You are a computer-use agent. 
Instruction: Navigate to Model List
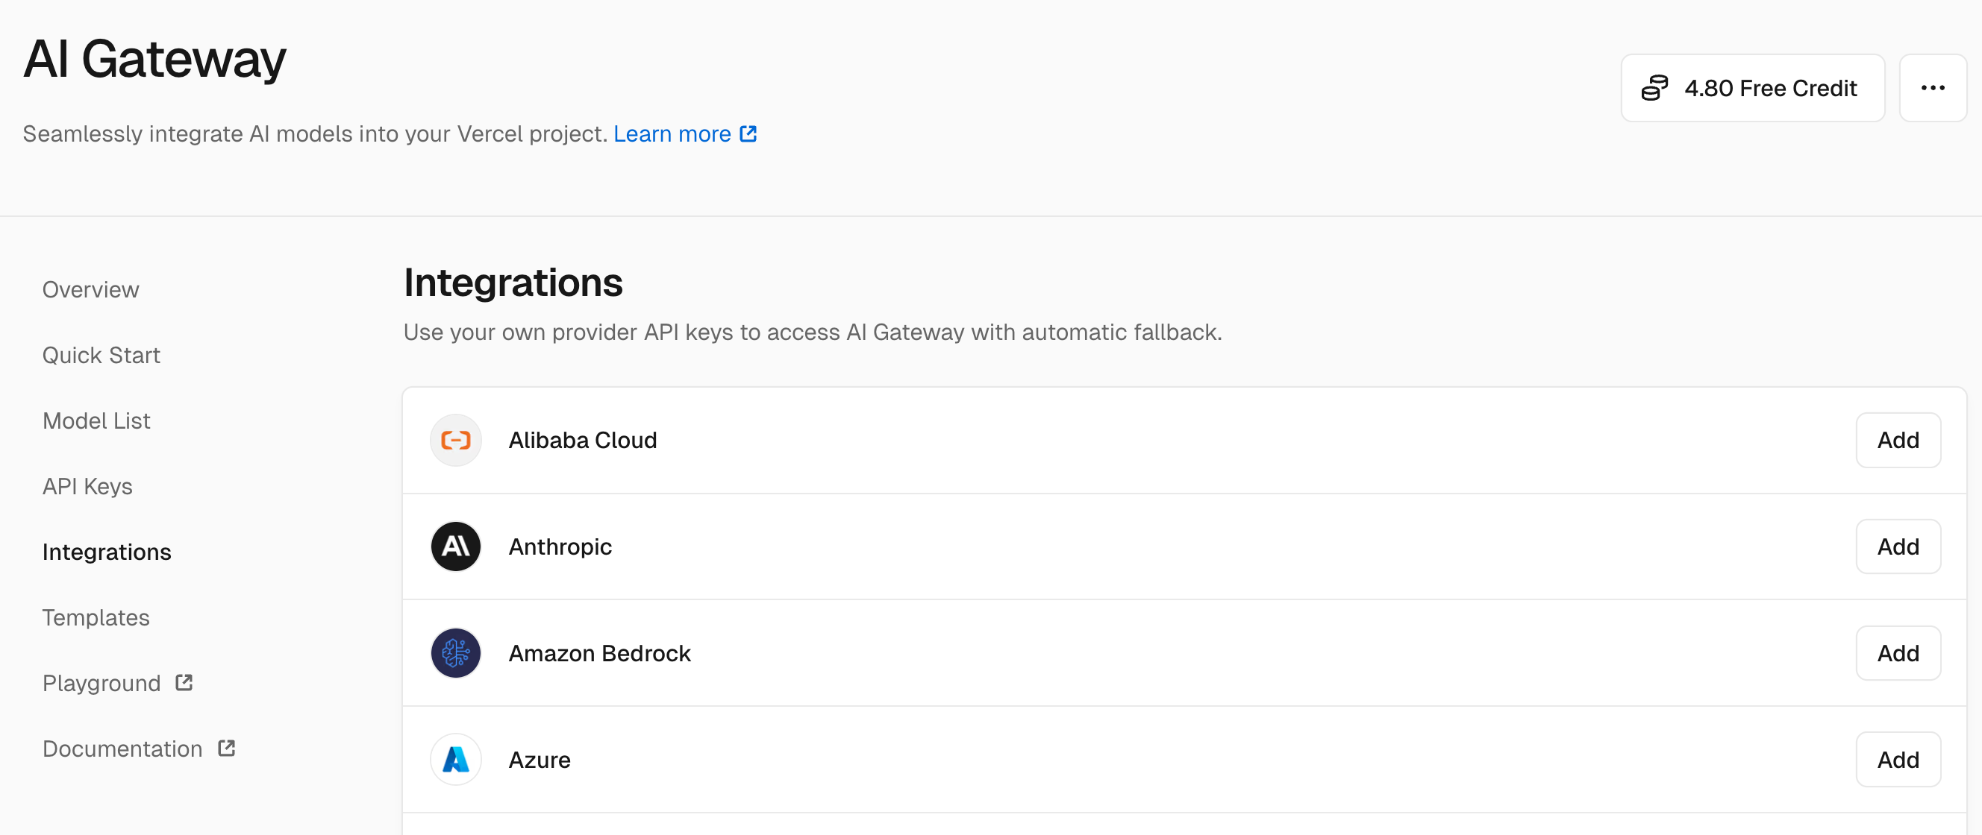click(96, 420)
